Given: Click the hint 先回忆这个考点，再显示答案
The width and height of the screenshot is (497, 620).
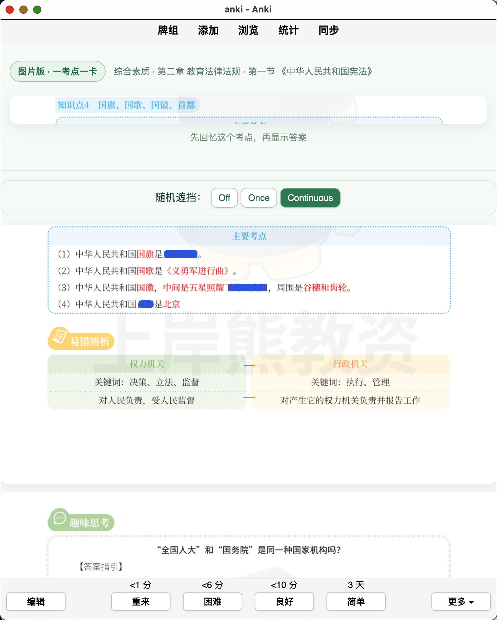Looking at the screenshot, I should tap(248, 137).
